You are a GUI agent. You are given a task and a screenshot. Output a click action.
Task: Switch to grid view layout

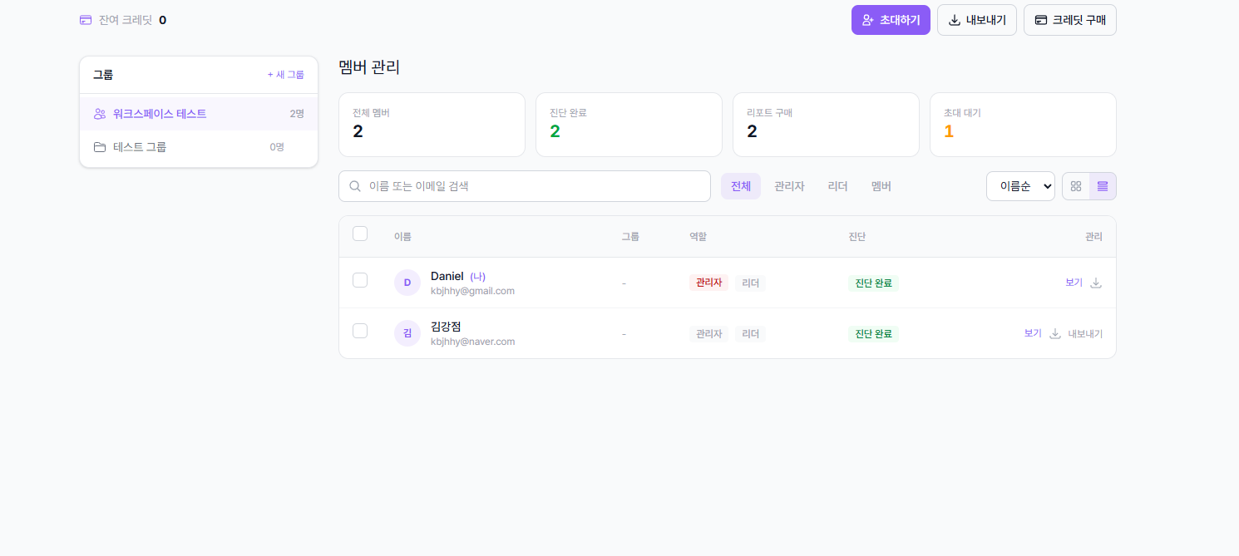click(x=1075, y=185)
